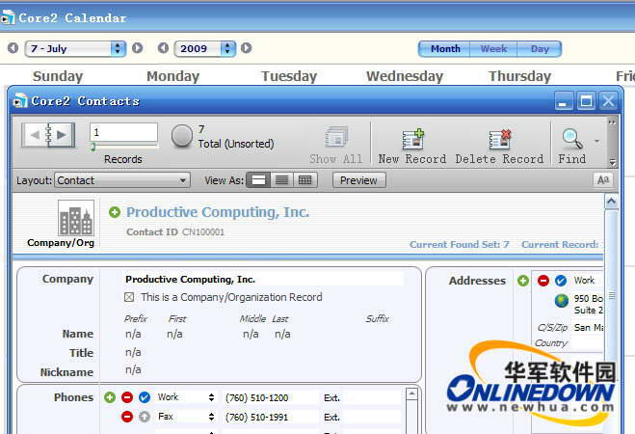Click the (760) 510-1200 phone field
635x434 pixels.
click(x=270, y=398)
